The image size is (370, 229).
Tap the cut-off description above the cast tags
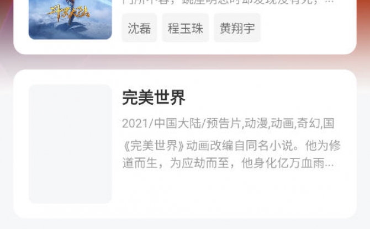228,2
